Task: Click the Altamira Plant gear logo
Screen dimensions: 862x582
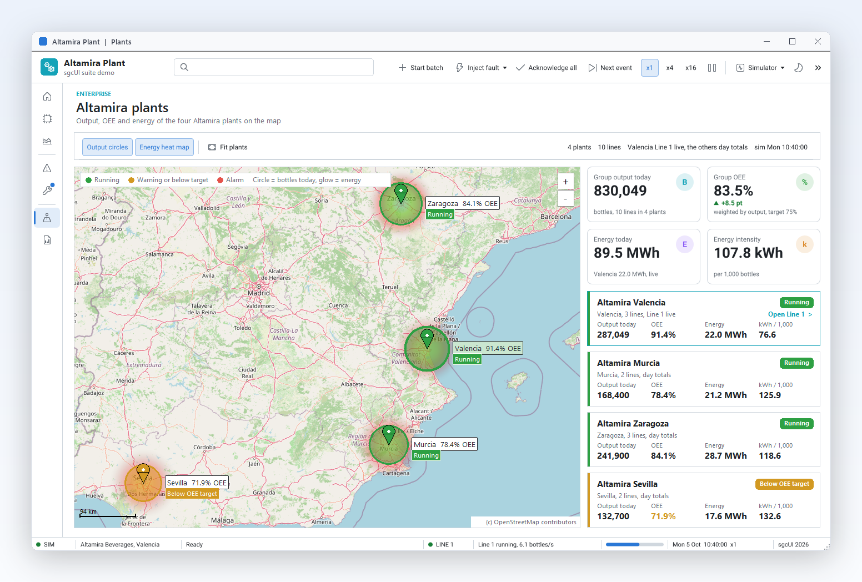Action: pyautogui.click(x=49, y=67)
